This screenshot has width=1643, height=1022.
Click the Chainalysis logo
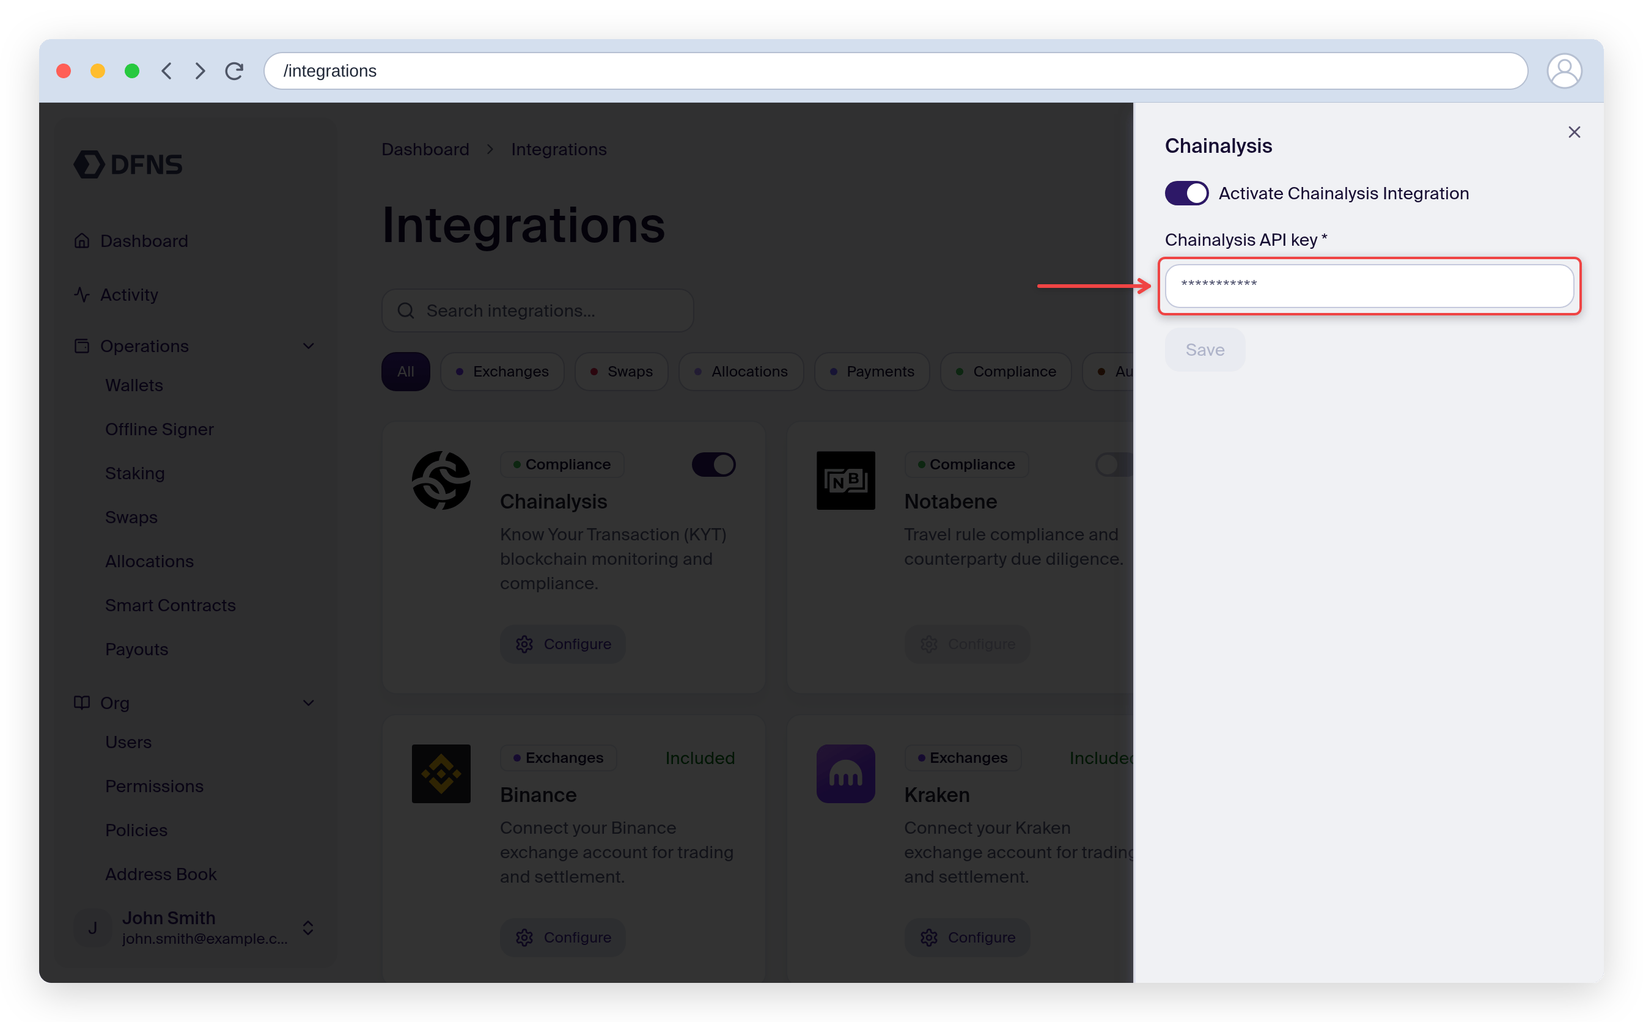[x=441, y=480]
